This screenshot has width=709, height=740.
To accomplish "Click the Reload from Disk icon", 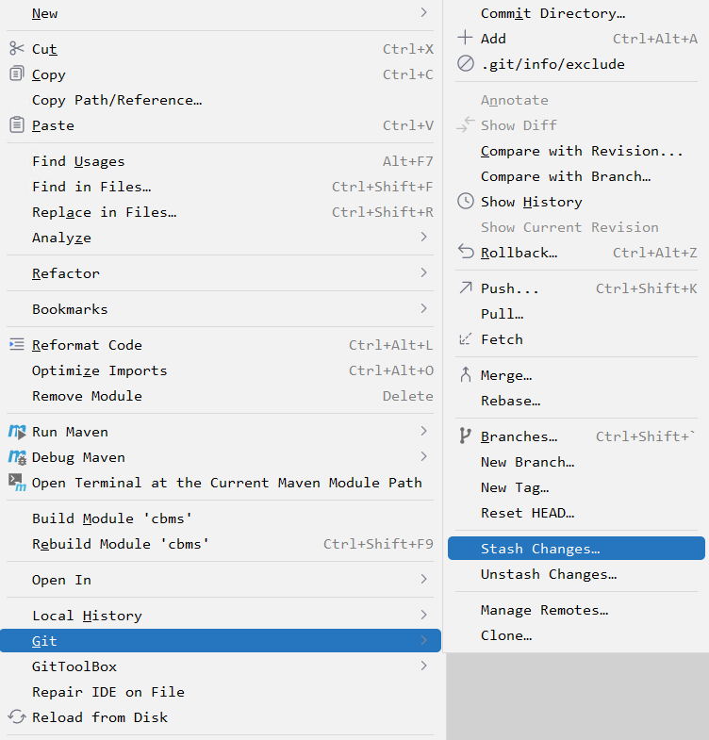I will coord(17,716).
